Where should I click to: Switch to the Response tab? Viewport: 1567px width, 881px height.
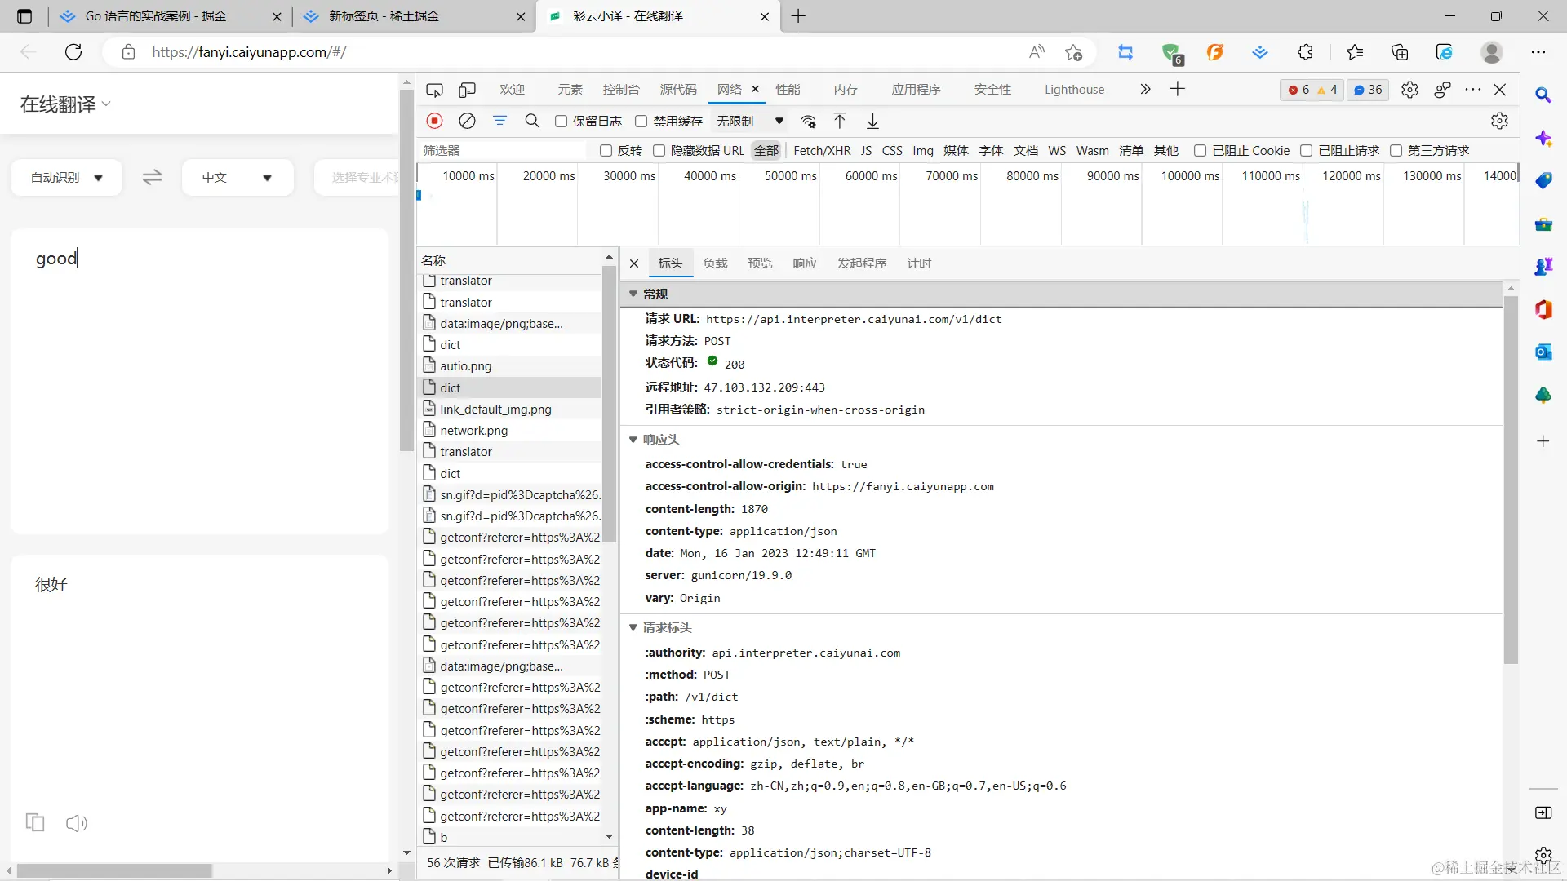point(805,263)
